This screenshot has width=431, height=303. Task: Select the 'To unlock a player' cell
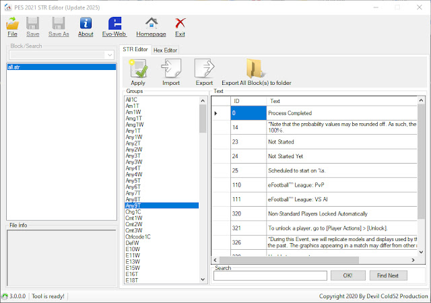tap(342, 228)
